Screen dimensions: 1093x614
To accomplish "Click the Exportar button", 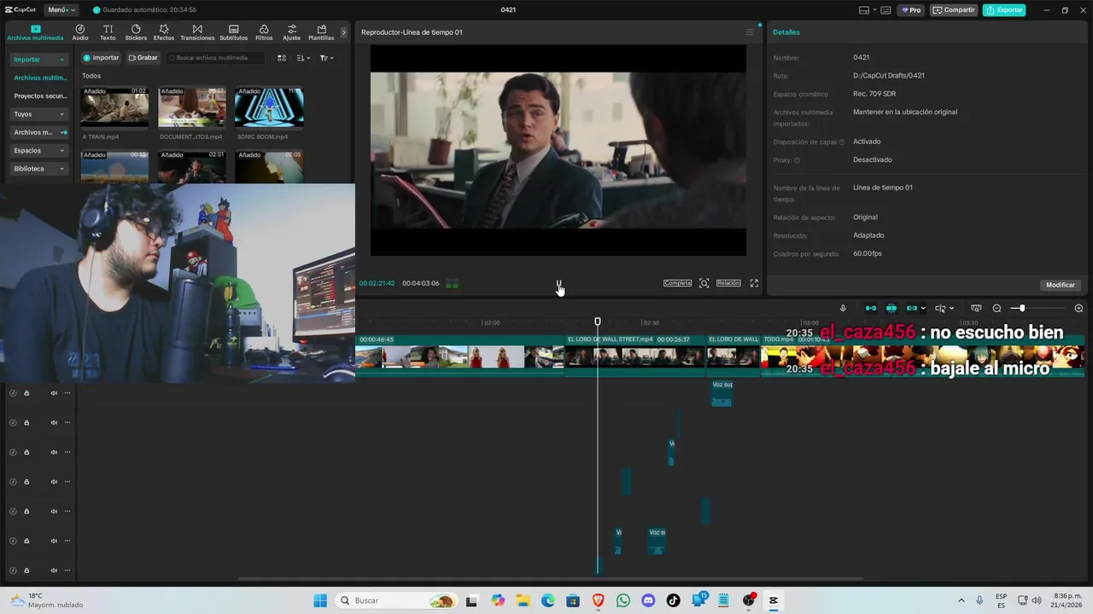I will pyautogui.click(x=1004, y=10).
